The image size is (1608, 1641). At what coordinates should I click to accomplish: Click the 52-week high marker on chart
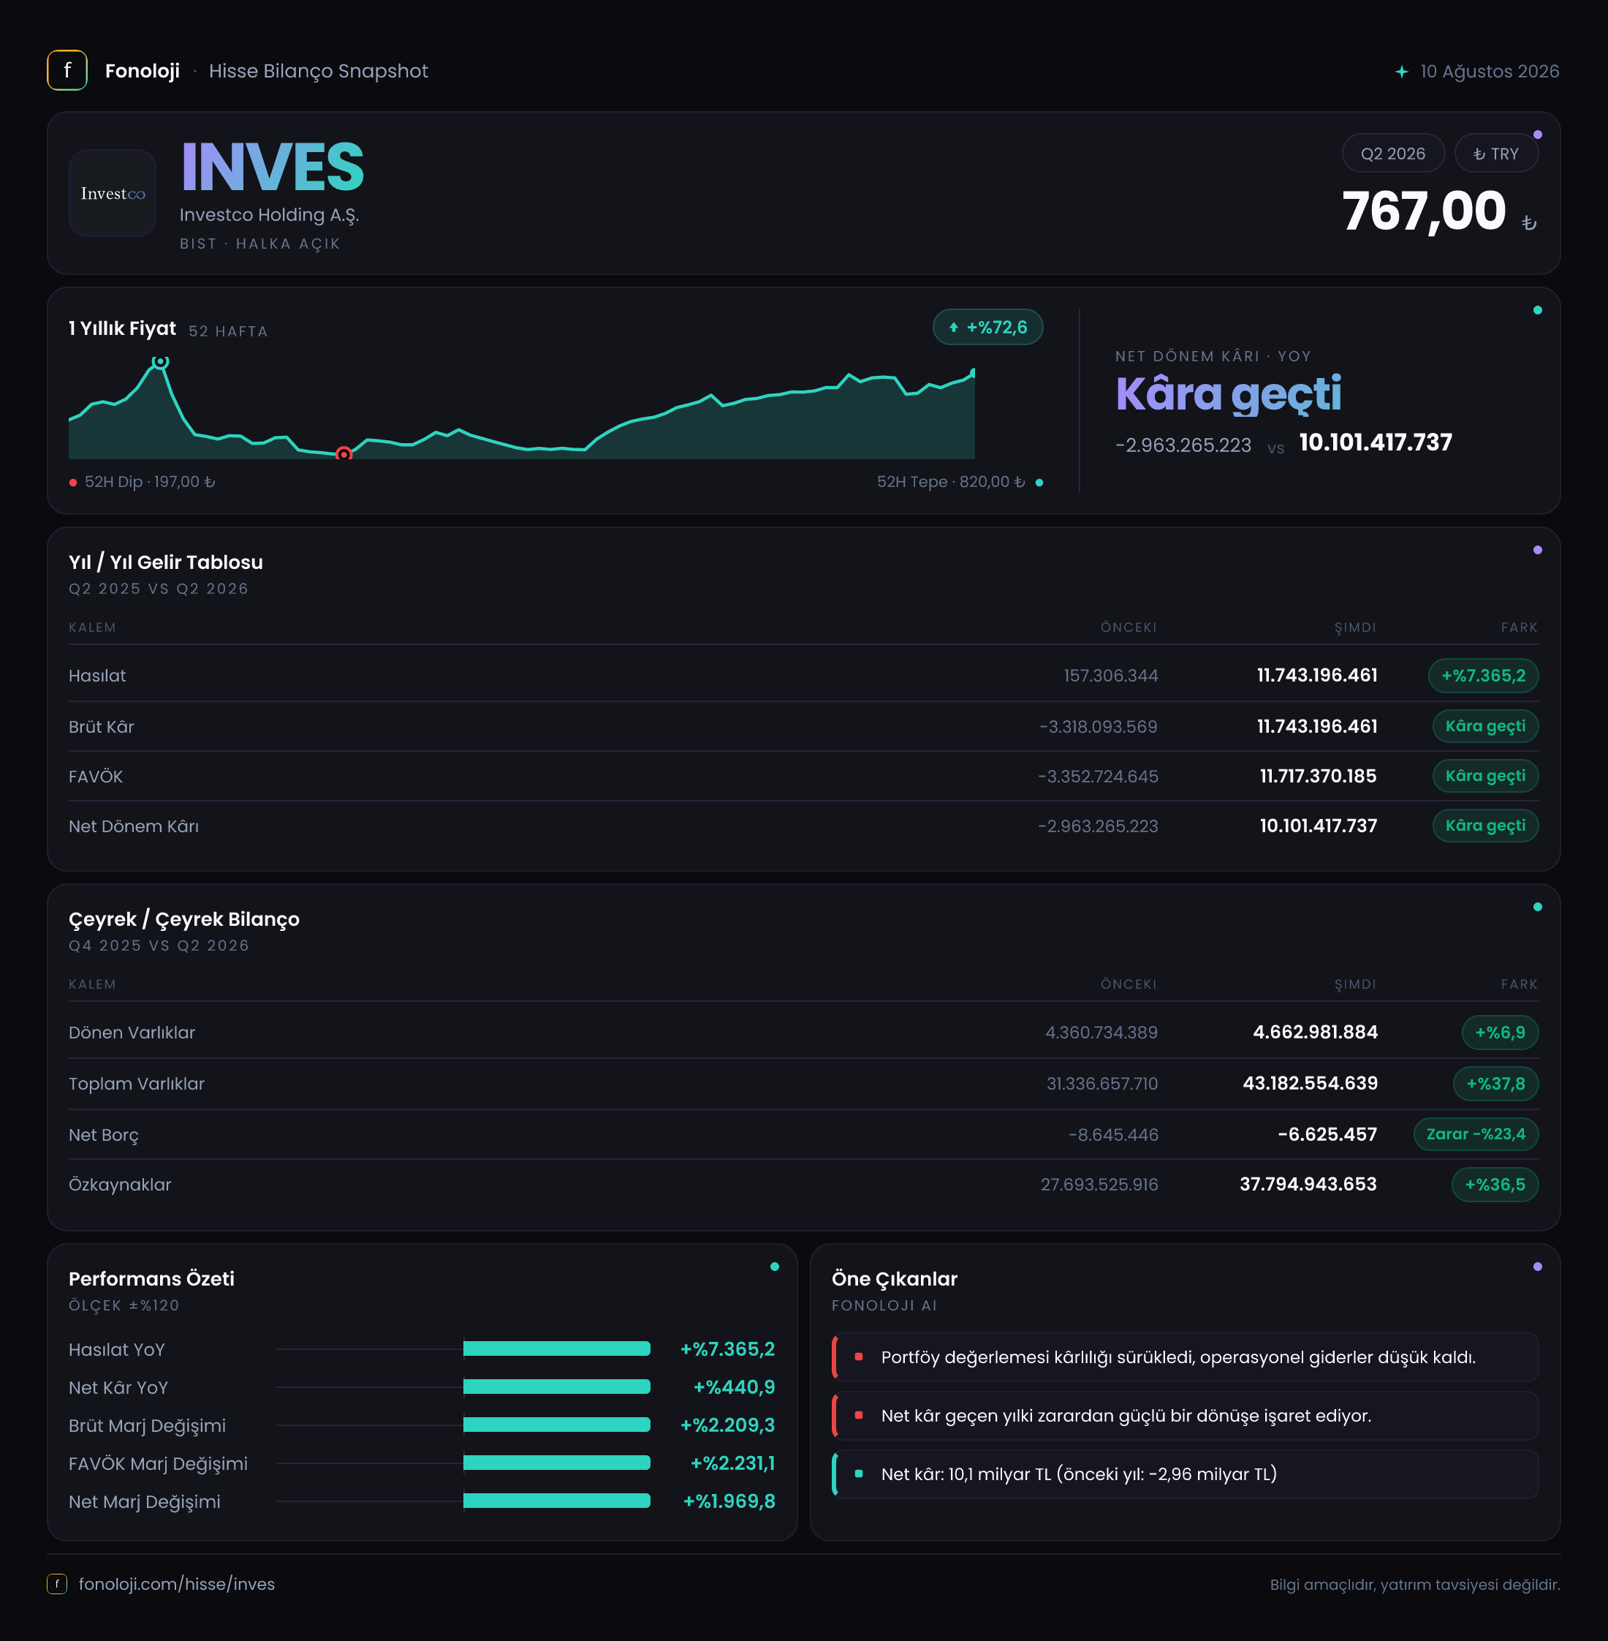click(159, 362)
